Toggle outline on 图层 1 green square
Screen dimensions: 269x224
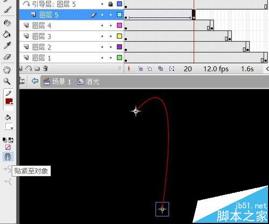(119, 57)
